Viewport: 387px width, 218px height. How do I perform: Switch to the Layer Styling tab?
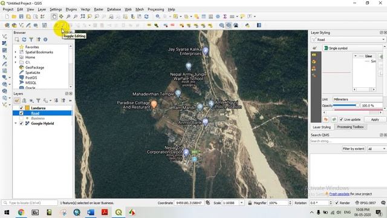click(322, 127)
